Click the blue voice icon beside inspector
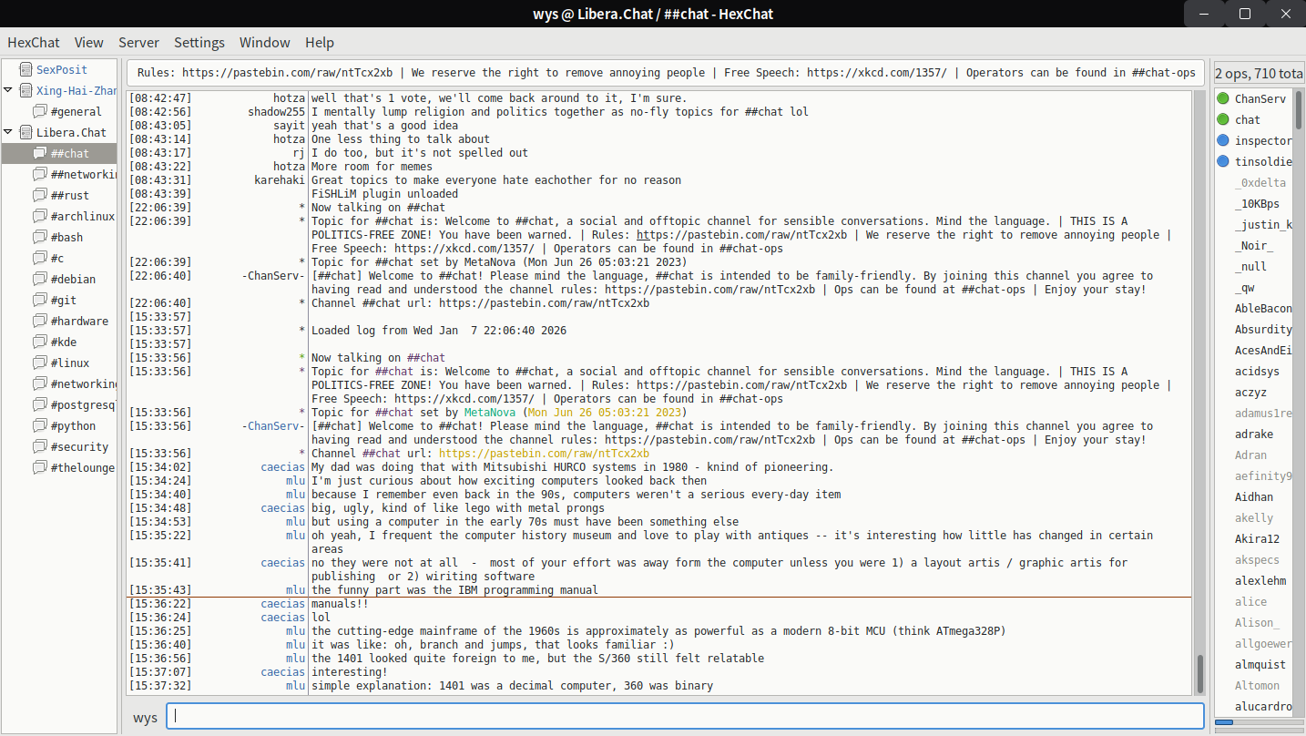Image resolution: width=1306 pixels, height=736 pixels. coord(1222,140)
